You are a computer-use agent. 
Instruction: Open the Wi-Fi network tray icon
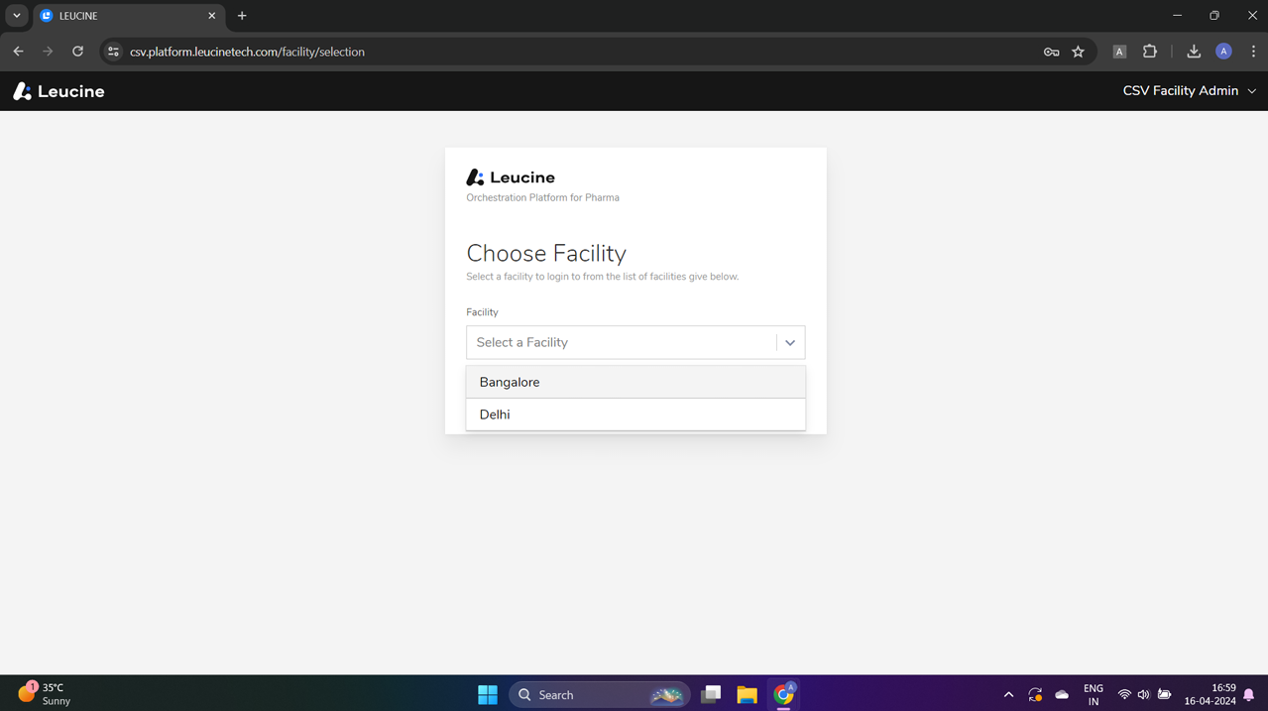(1124, 694)
